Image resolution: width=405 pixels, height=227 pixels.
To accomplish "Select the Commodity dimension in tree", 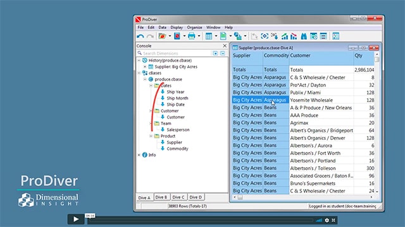I will click(x=177, y=149).
